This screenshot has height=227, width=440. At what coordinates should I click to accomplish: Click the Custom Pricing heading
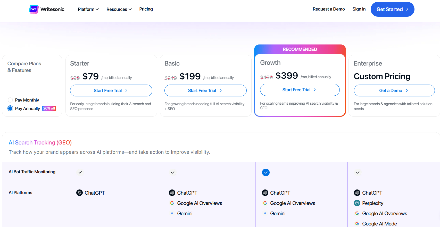pyautogui.click(x=382, y=76)
